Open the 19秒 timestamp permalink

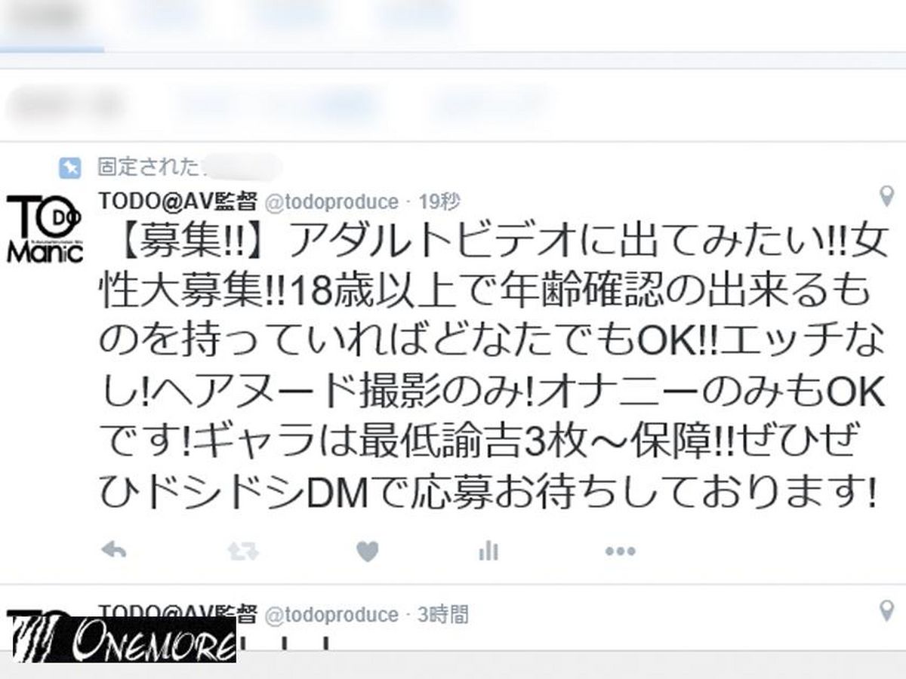coord(439,201)
